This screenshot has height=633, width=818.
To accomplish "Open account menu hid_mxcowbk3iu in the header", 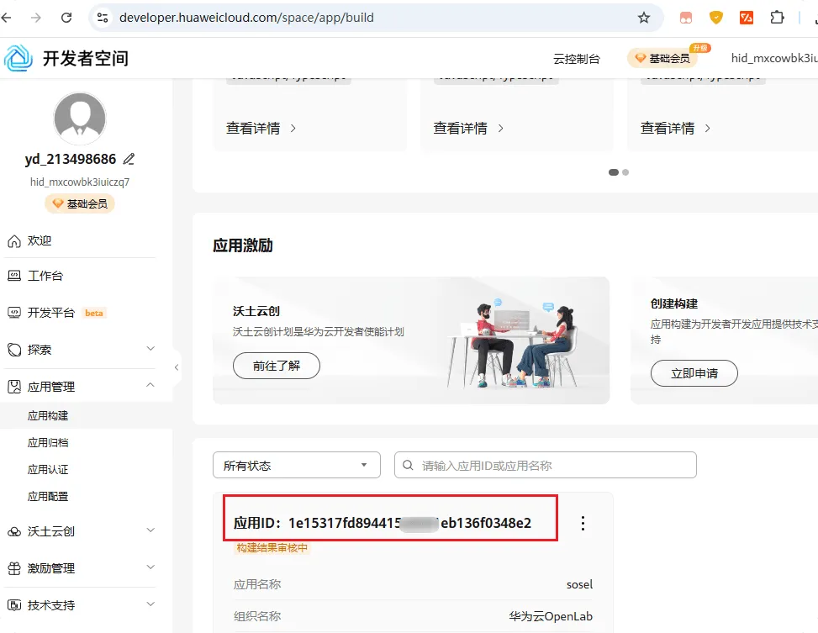I will point(774,59).
